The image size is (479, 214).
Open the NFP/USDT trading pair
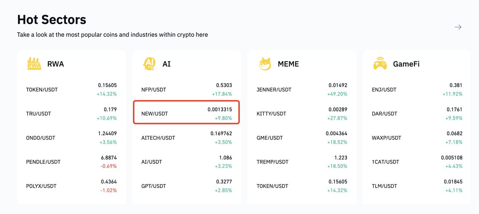click(186, 89)
